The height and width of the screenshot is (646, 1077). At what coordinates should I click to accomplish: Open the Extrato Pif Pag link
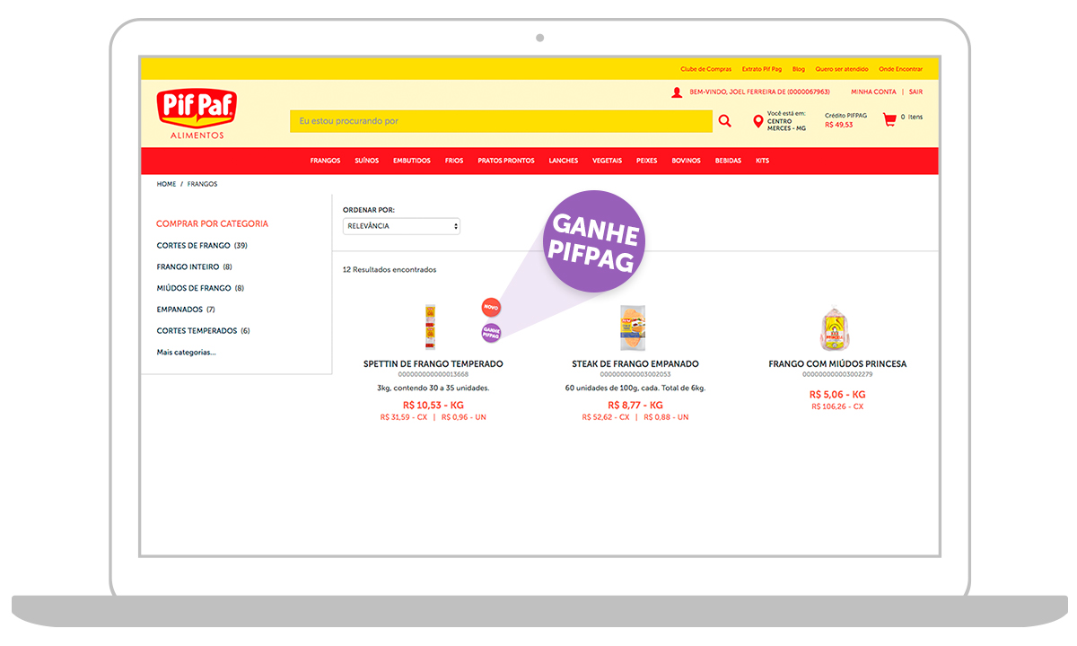[x=762, y=69]
